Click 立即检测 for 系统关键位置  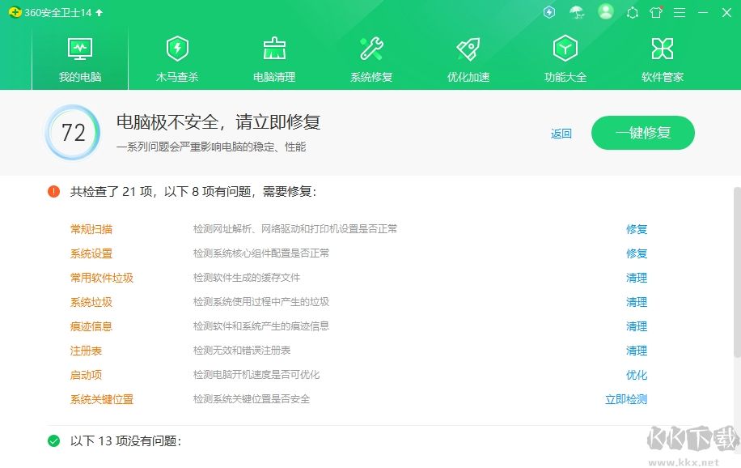pos(625,399)
